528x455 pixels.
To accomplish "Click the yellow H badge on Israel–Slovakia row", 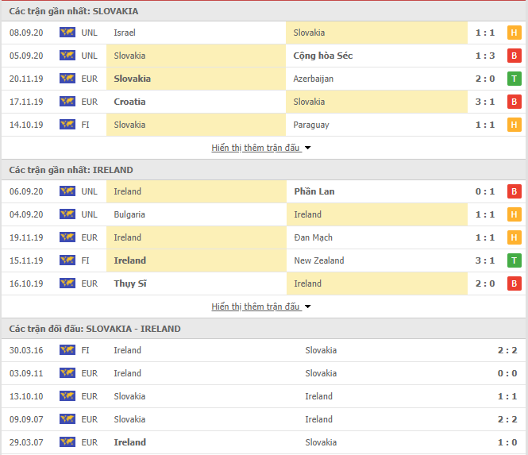I will [515, 33].
